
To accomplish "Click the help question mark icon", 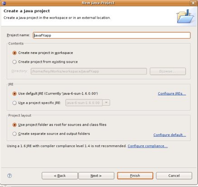I will 10,176.
